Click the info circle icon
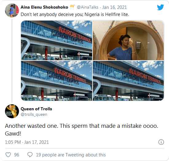Viewport: 169px width, 161px height. [x=161, y=142]
